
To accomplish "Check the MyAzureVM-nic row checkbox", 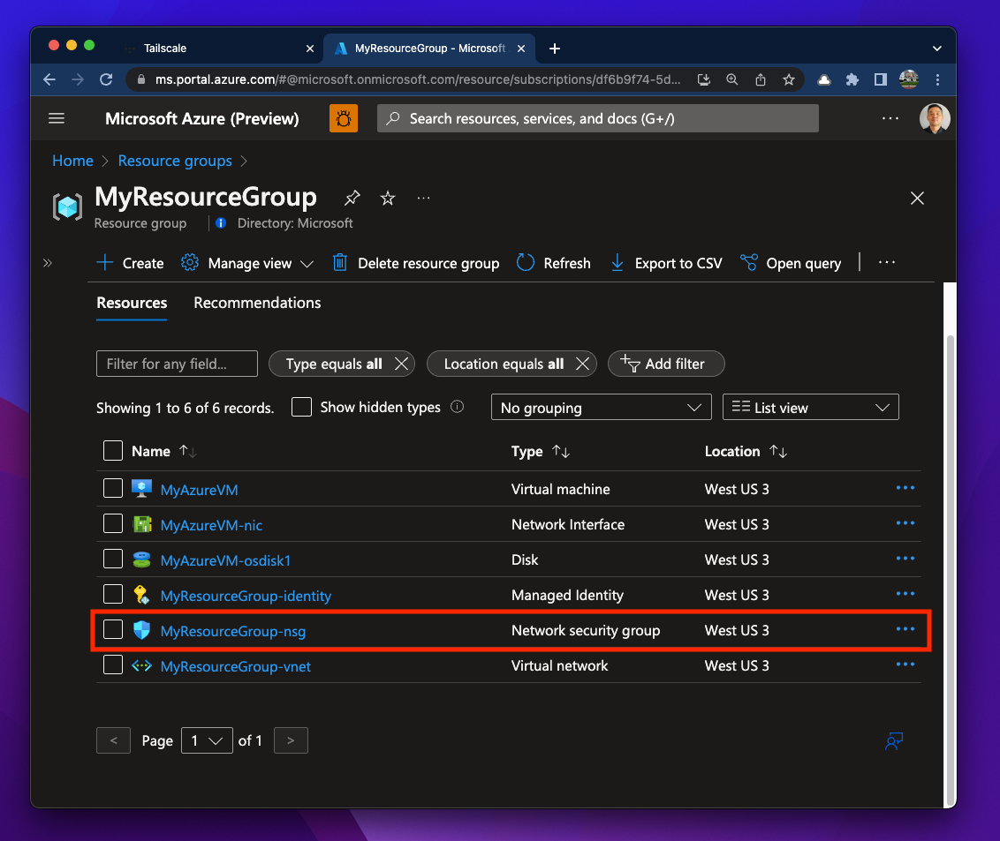I will (113, 524).
